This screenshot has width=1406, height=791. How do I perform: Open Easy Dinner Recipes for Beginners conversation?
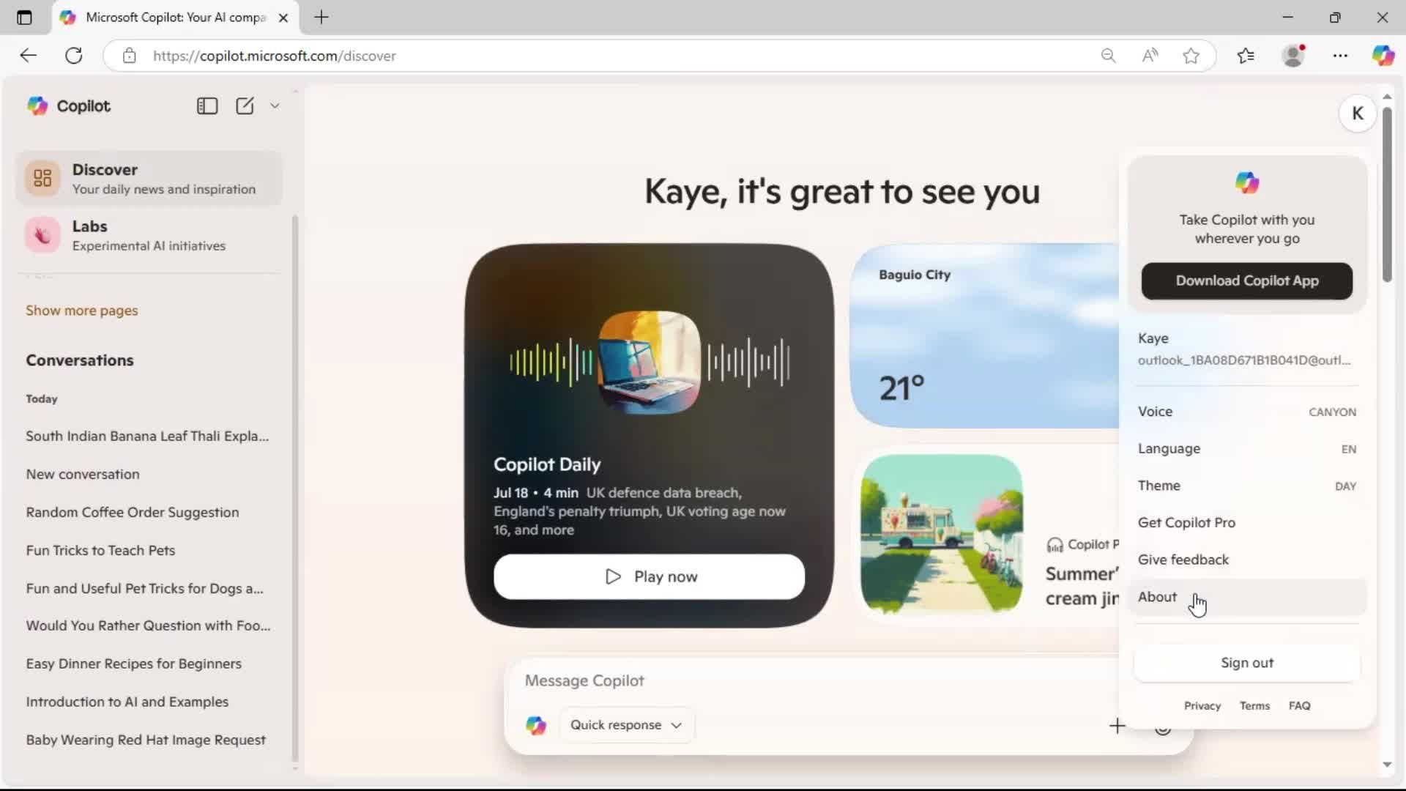[134, 664]
